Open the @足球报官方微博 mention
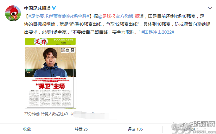The image size is (216, 134). pyautogui.click(x=116, y=16)
